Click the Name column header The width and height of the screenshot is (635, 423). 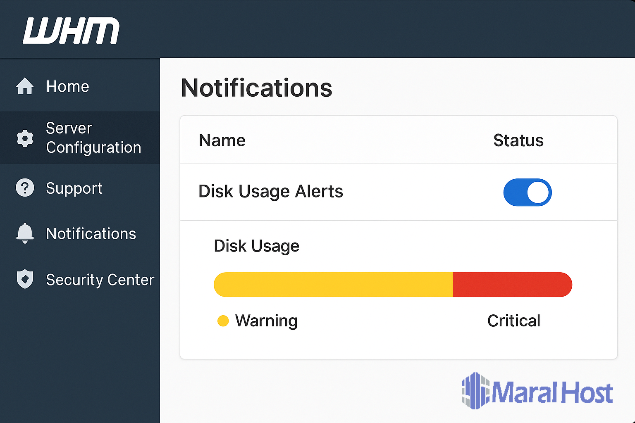tap(222, 140)
